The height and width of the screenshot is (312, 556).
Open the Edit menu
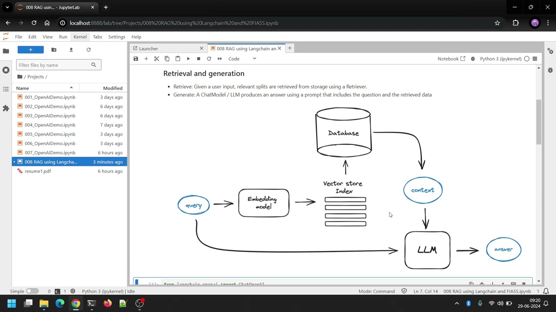pyautogui.click(x=33, y=37)
